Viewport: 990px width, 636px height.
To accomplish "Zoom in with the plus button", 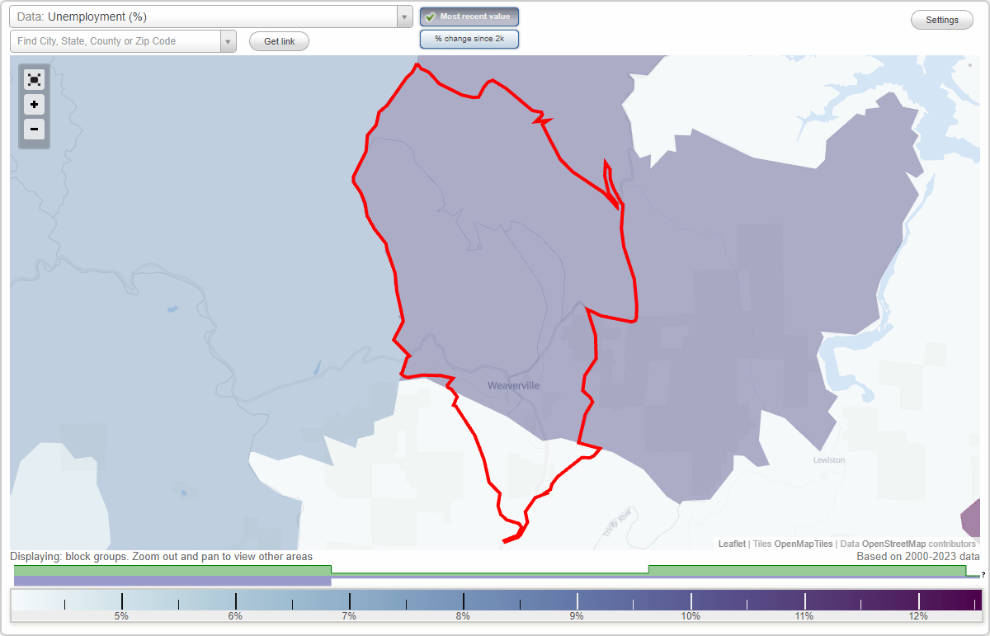I will pyautogui.click(x=34, y=105).
